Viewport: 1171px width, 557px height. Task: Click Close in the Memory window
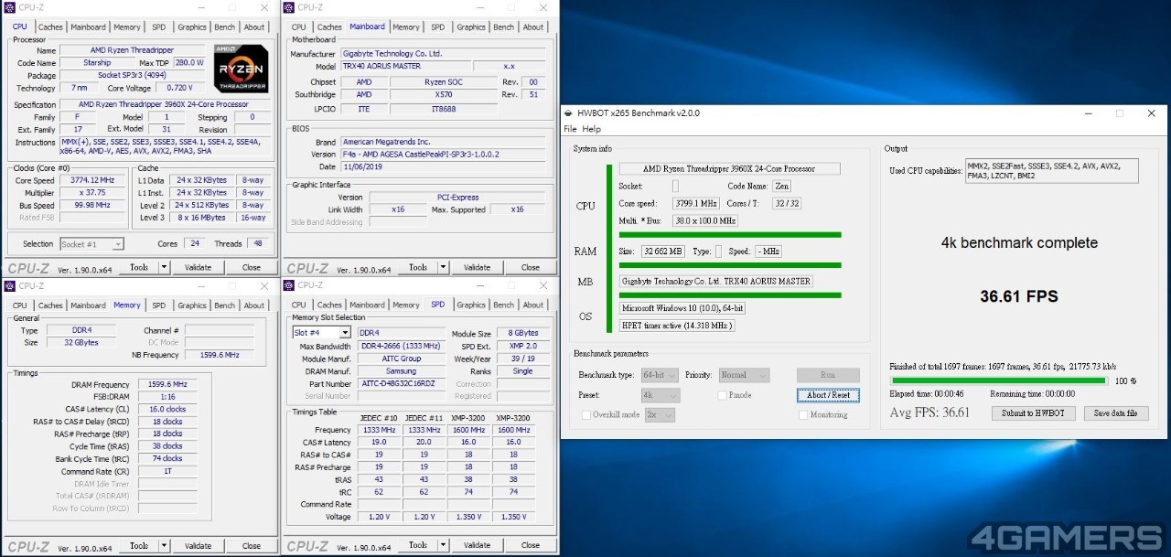tap(252, 546)
